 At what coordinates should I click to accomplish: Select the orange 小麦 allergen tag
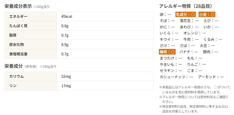pyautogui.click(x=207, y=14)
